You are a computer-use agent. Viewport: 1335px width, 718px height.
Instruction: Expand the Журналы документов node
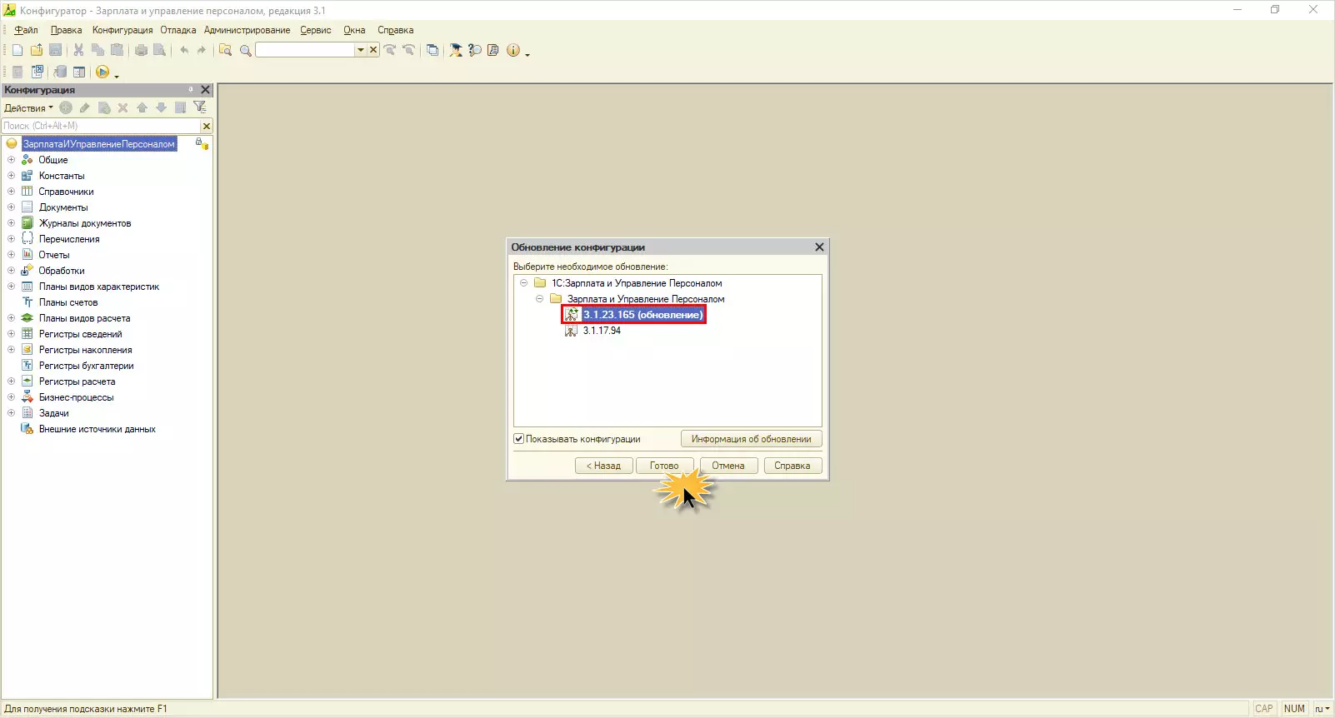[x=11, y=223]
